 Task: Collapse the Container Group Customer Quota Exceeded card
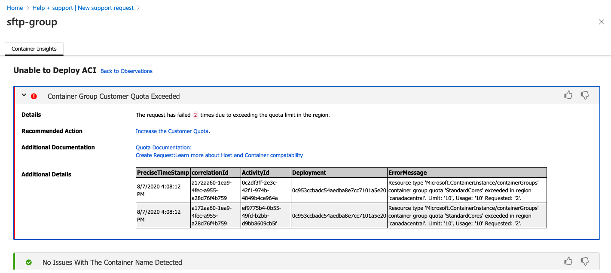(24, 95)
